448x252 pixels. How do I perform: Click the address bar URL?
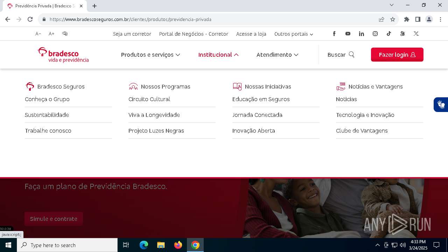131,20
